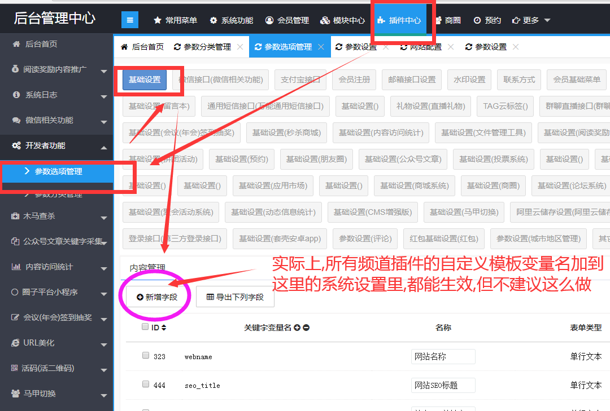This screenshot has width=610, height=411.
Task: Click the star icon for 常用菜单
Action: click(x=158, y=20)
